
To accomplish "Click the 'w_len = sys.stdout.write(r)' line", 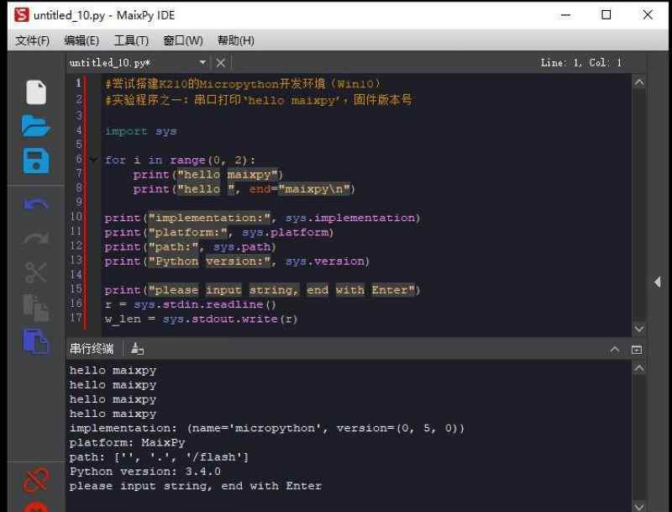I will 201,319.
